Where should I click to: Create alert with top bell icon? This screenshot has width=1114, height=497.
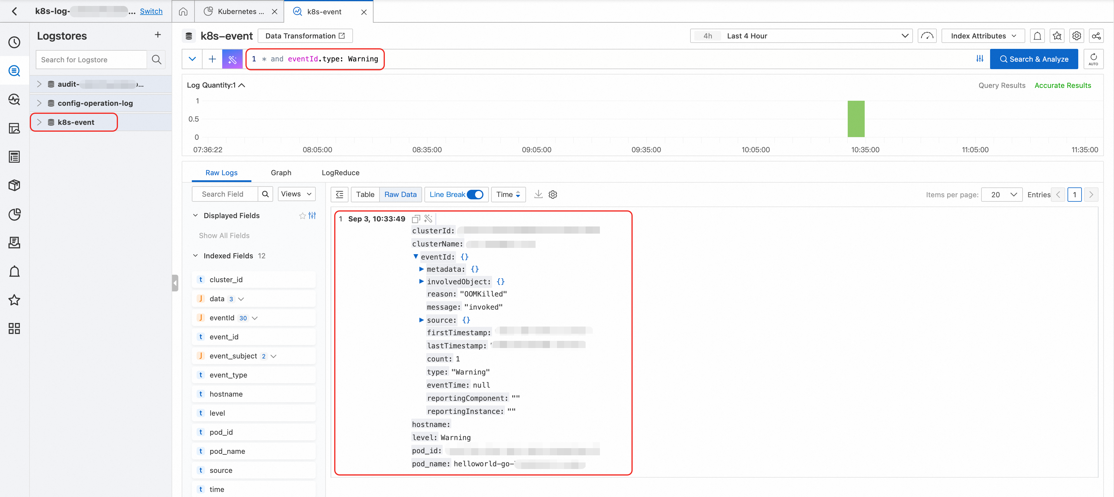tap(1037, 36)
